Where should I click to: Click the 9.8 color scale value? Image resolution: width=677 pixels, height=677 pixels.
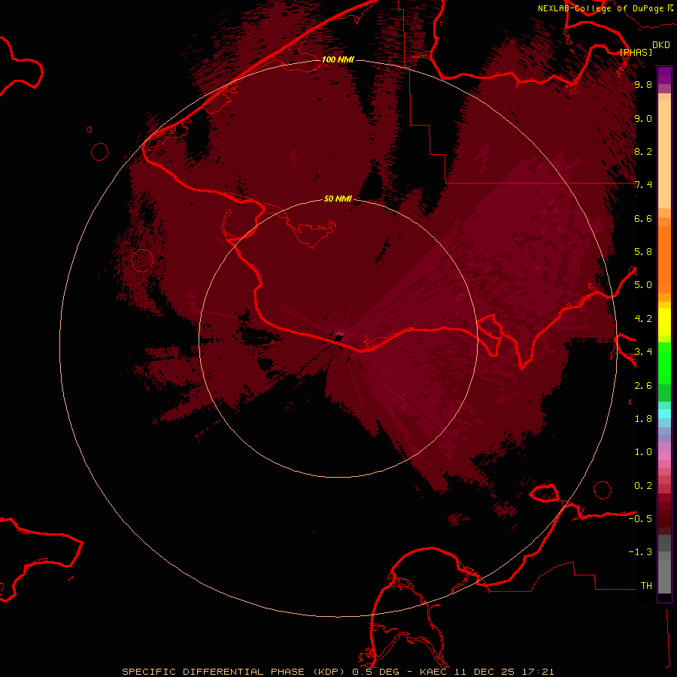[x=643, y=85]
